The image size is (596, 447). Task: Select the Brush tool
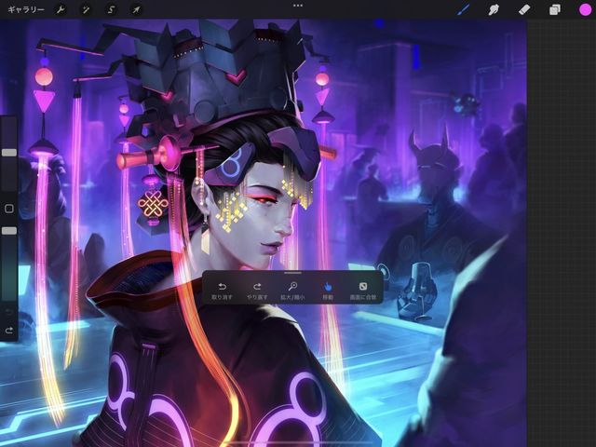coord(464,9)
